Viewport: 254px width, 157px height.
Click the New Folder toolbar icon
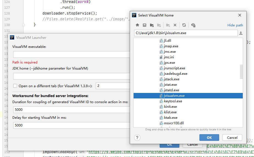168,25
